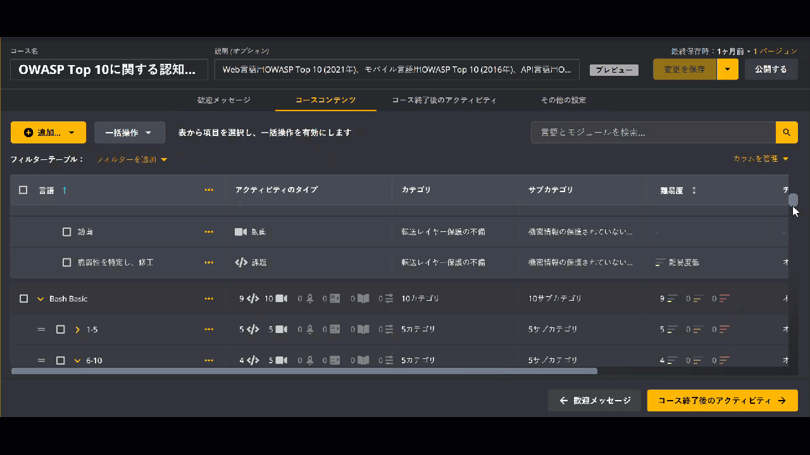Tick the checkbox for the 6-10 group
Screen dimensions: 810x455
61,361
